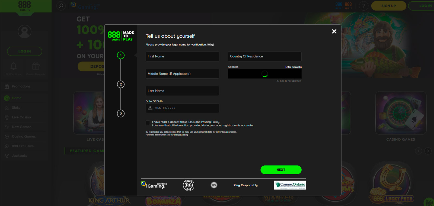Open Promotions in the sidebar menu

(x=24, y=86)
